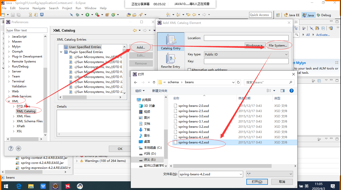This screenshot has height=190, width=341.
Task: Click the Workspace... button
Action: (255, 46)
